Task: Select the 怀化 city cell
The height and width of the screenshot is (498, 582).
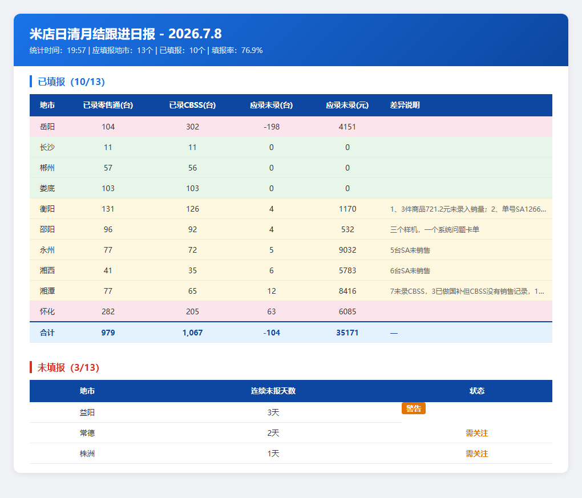Action: [x=47, y=311]
